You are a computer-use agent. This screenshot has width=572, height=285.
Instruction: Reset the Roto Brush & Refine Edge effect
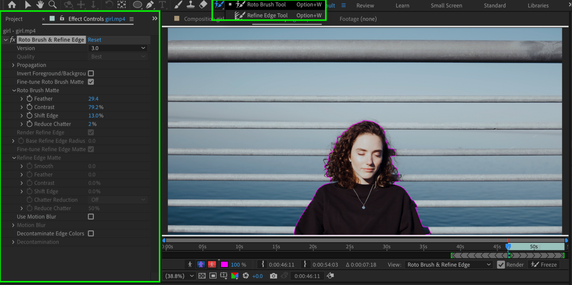pos(94,40)
